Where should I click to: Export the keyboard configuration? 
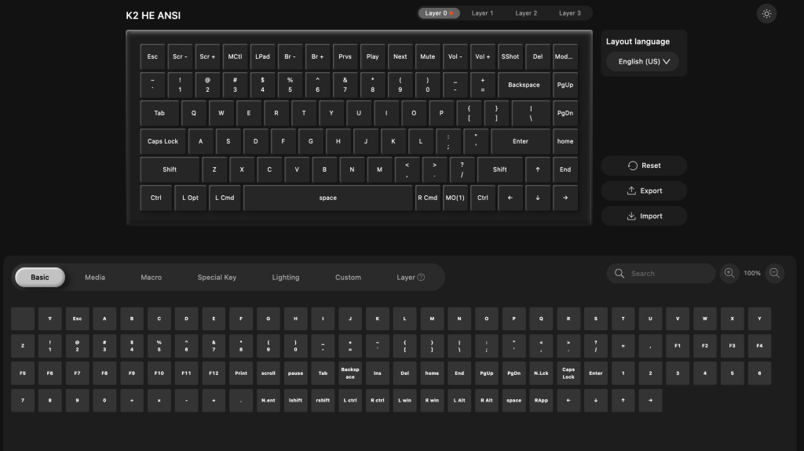coord(644,191)
